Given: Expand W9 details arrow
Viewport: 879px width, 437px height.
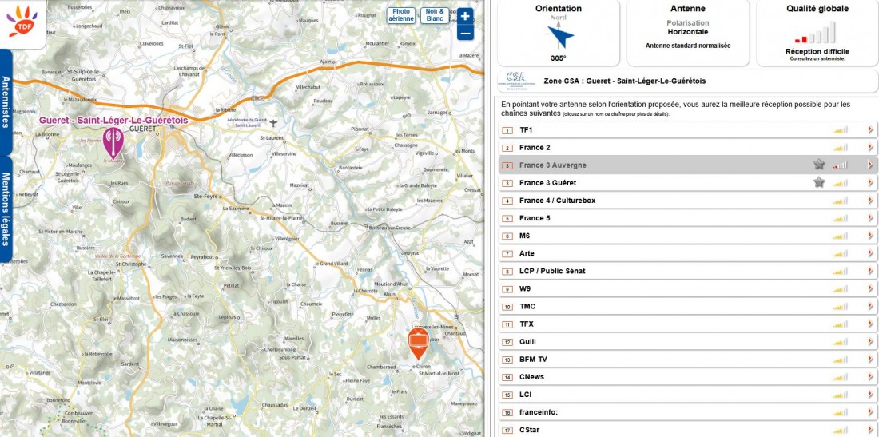Looking at the screenshot, I should pyautogui.click(x=870, y=288).
